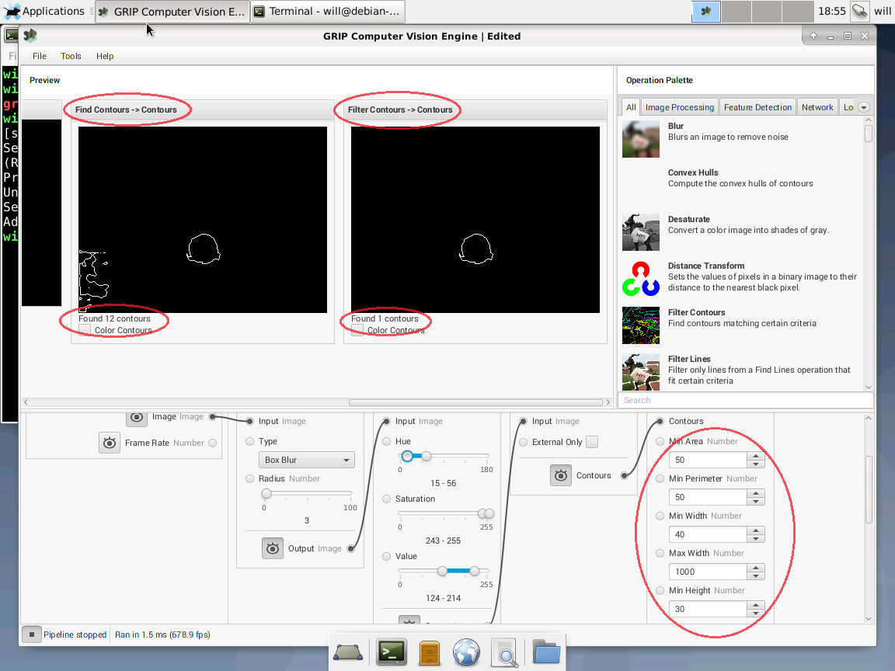The height and width of the screenshot is (671, 895).
Task: Increase Min Perimeter with the up arrow
Action: pos(756,493)
